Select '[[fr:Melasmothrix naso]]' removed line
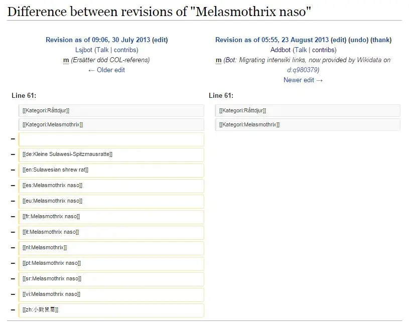Screen dimensions: 409x326 coord(111,217)
